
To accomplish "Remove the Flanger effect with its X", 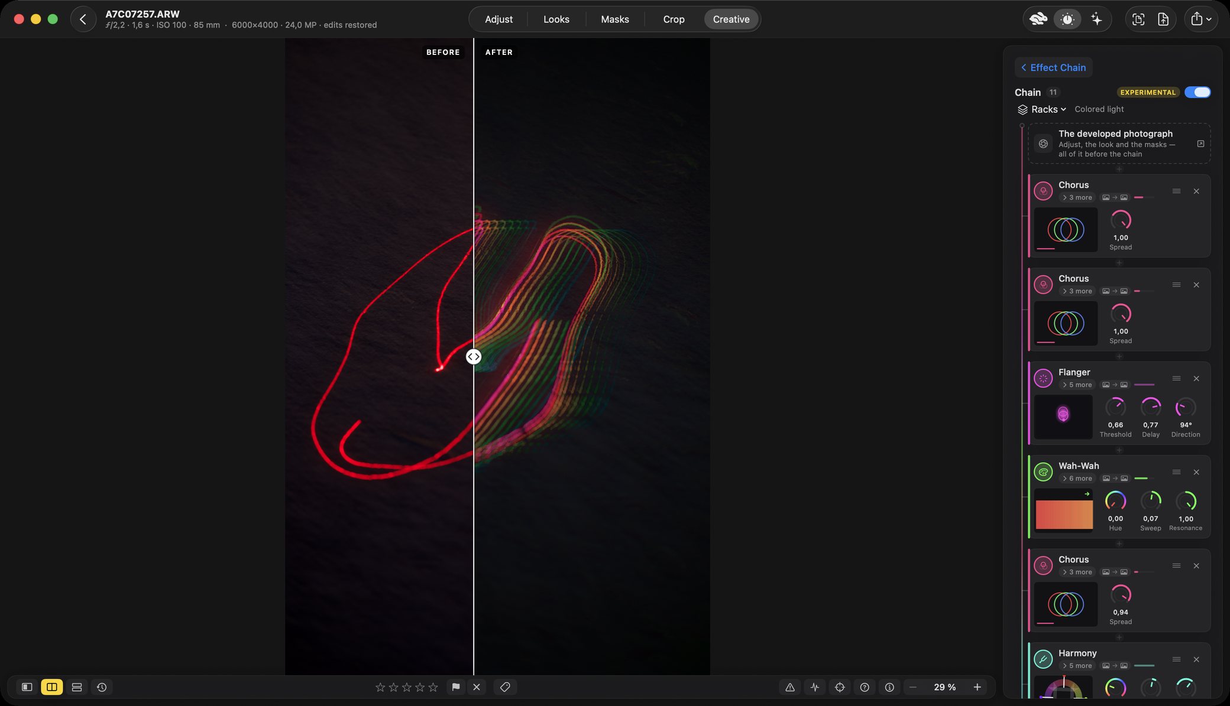I will pos(1196,379).
